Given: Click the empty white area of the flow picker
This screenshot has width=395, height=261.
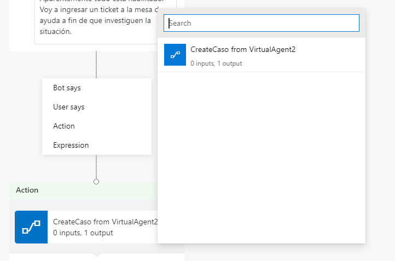Looking at the screenshot, I should point(261,159).
